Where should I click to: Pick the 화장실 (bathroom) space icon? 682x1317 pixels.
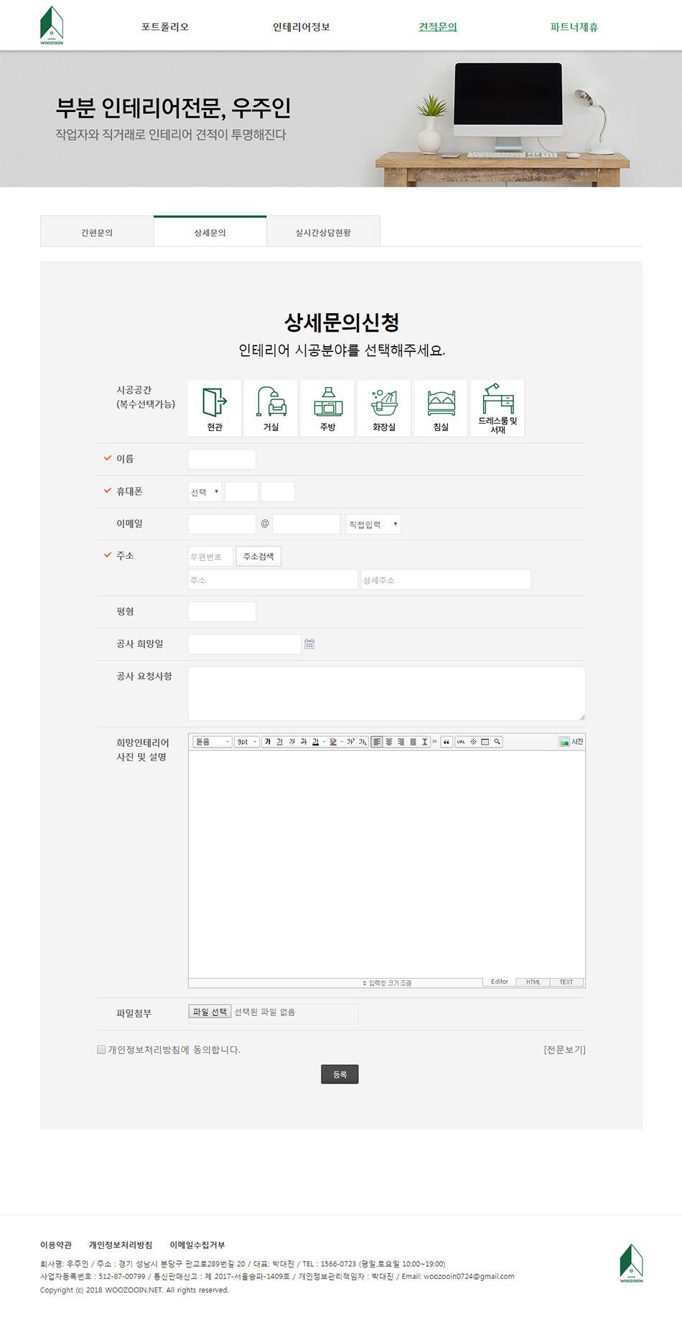click(384, 408)
